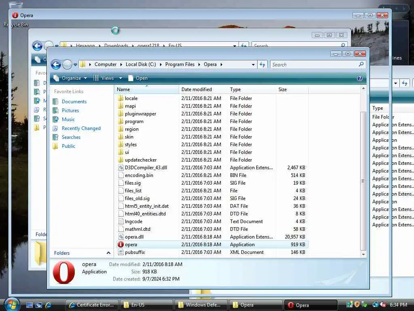Click the Help question mark icon
Viewport: 414px width, 311px height.
point(359,78)
